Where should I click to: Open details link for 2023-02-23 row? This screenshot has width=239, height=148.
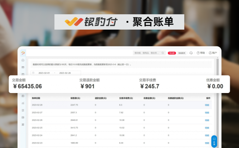click(207, 143)
